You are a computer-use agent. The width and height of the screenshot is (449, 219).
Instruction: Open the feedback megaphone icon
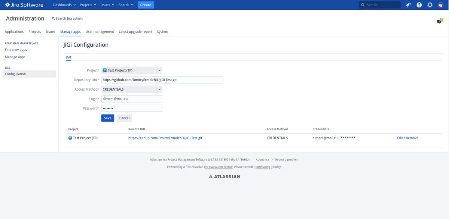pos(408,5)
